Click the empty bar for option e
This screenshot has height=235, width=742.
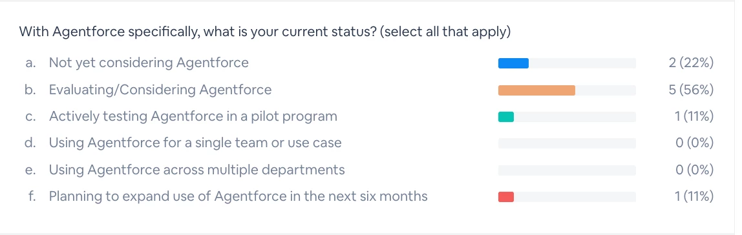567,170
